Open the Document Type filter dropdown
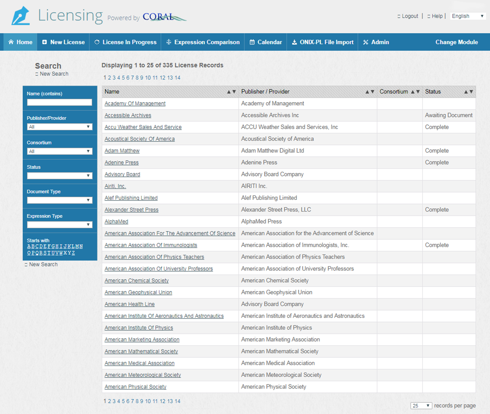The height and width of the screenshot is (414, 490). coord(60,200)
